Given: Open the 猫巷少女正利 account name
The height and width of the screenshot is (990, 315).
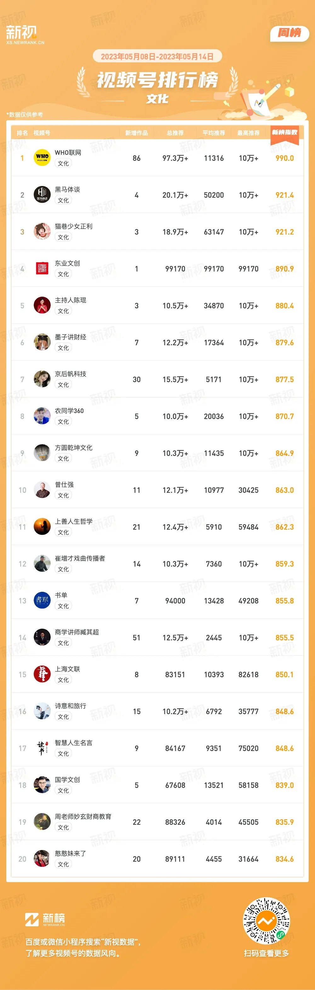Looking at the screenshot, I should pos(73,226).
